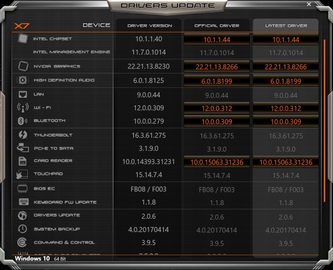Download latest Card Reader driver 10.0.15063.31236
The image size is (333, 270).
coord(286,162)
